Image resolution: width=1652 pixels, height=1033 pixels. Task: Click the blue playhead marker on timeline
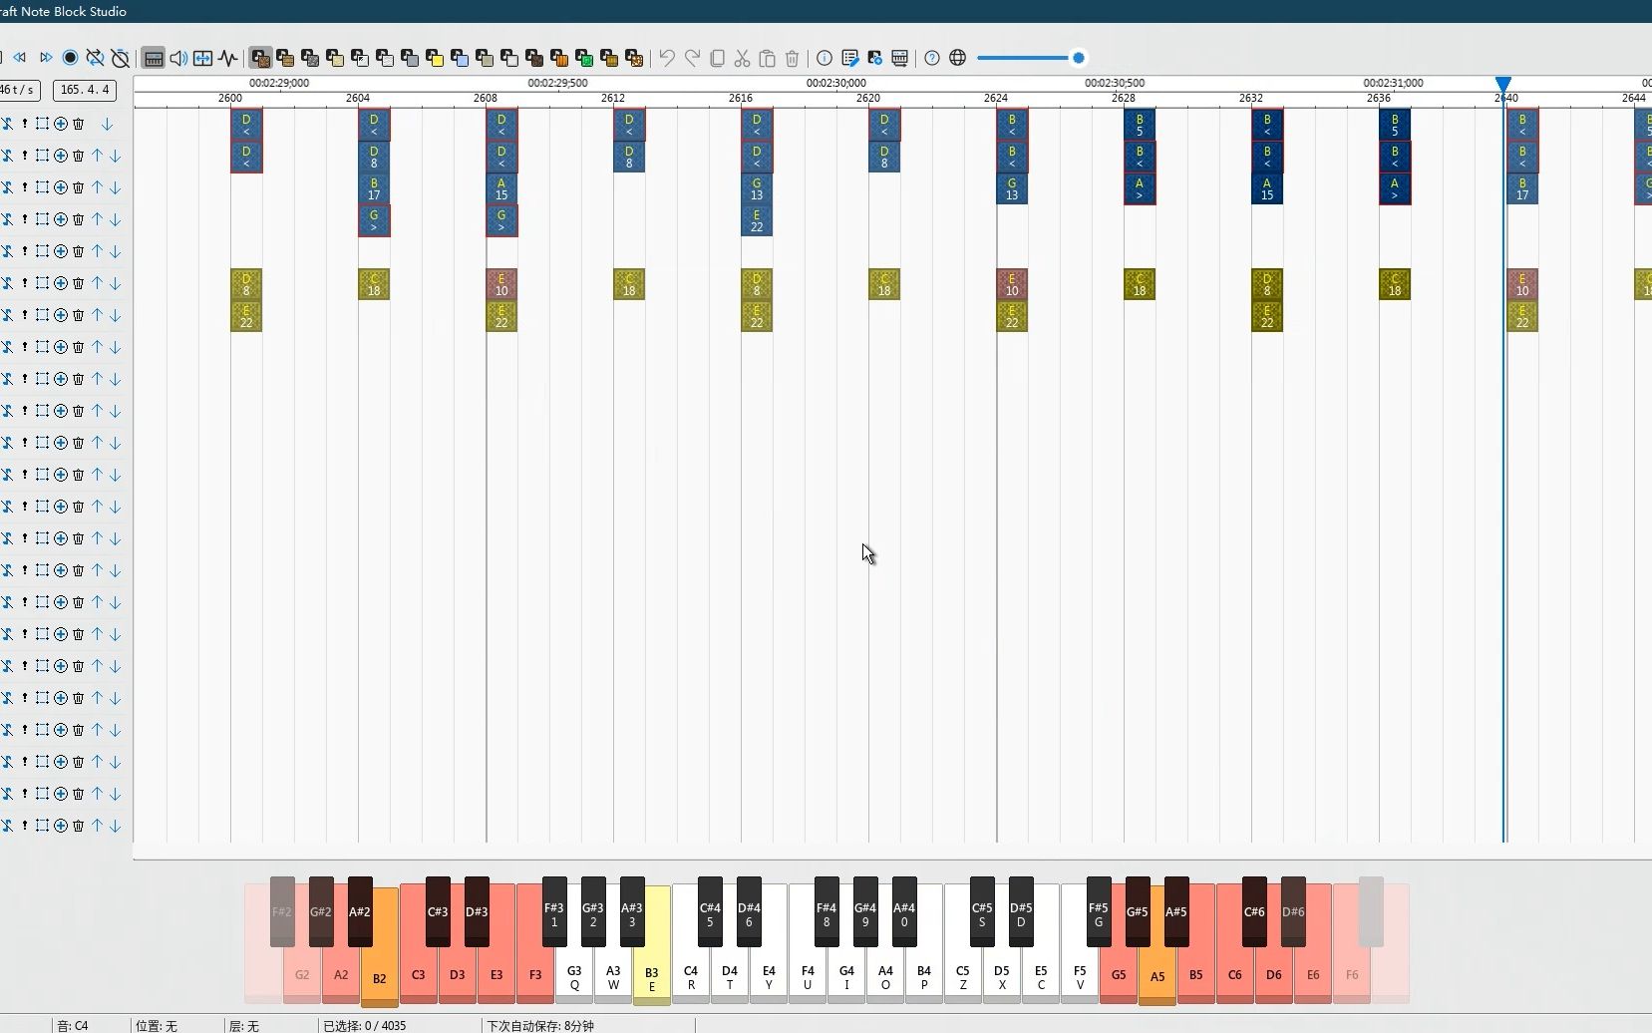1502,84
